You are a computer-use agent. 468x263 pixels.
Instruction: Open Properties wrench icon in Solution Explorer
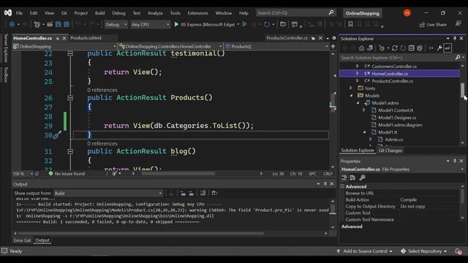tap(439, 48)
